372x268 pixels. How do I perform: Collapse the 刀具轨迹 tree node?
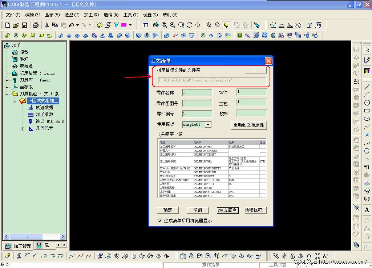(x=7, y=94)
